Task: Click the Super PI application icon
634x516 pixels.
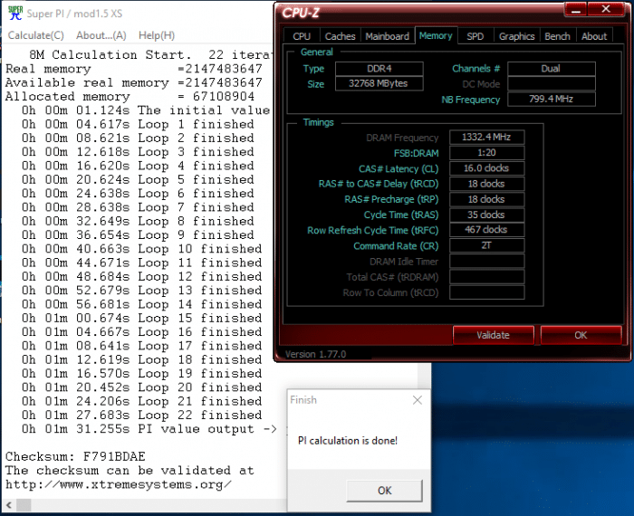Action: tap(15, 13)
